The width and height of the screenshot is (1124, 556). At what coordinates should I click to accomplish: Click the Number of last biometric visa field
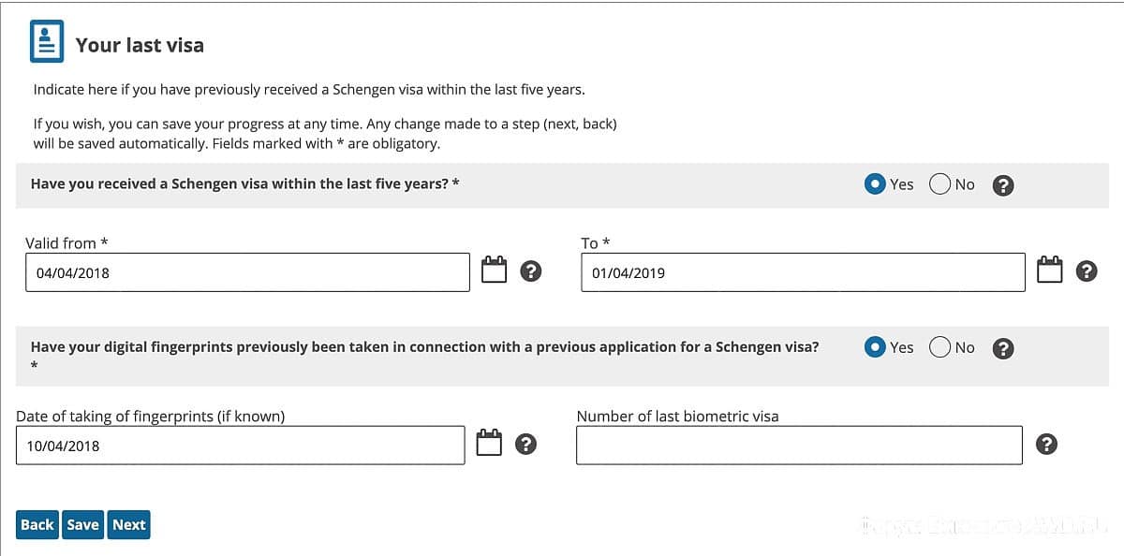coord(799,446)
